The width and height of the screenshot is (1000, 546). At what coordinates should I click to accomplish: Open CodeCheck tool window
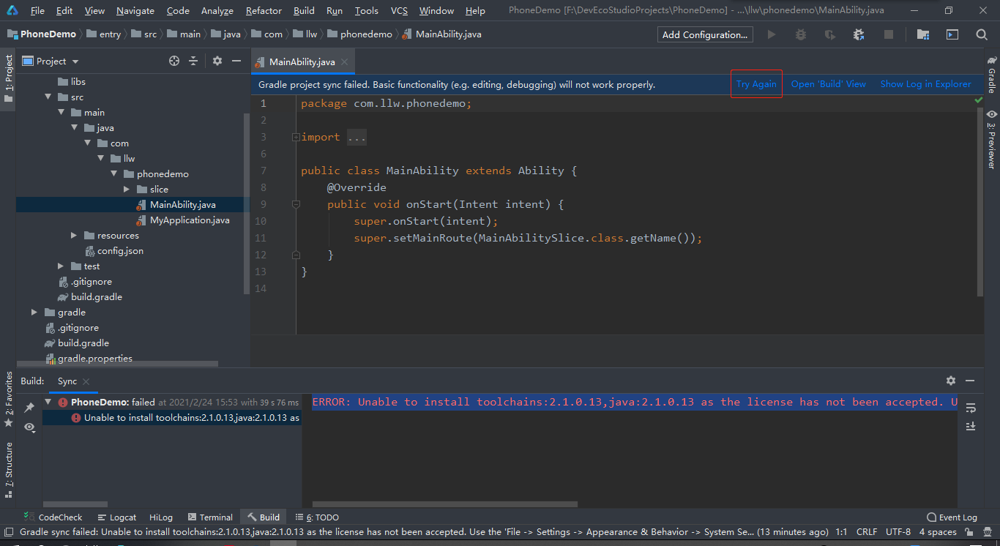[53, 517]
